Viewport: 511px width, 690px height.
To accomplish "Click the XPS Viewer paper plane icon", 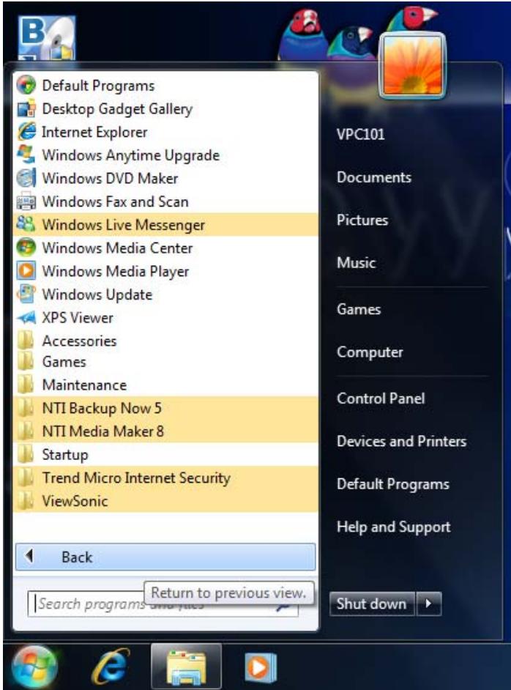I will (26, 317).
